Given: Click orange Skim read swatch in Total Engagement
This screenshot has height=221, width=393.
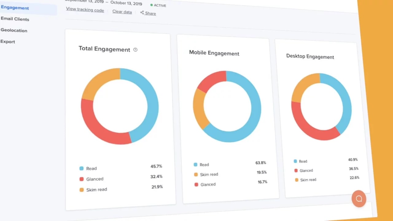Looking at the screenshot, I should coord(82,190).
